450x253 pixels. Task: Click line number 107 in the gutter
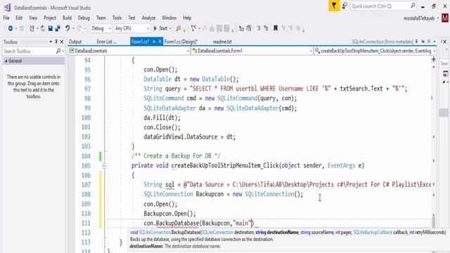[x=86, y=185]
